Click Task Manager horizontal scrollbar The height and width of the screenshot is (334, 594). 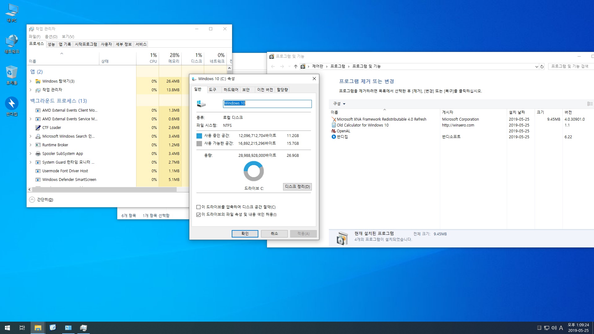point(104,189)
